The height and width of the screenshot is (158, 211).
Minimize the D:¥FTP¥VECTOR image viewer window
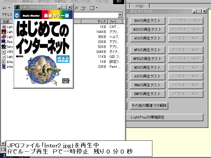pyautogui.click(x=60, y=7)
